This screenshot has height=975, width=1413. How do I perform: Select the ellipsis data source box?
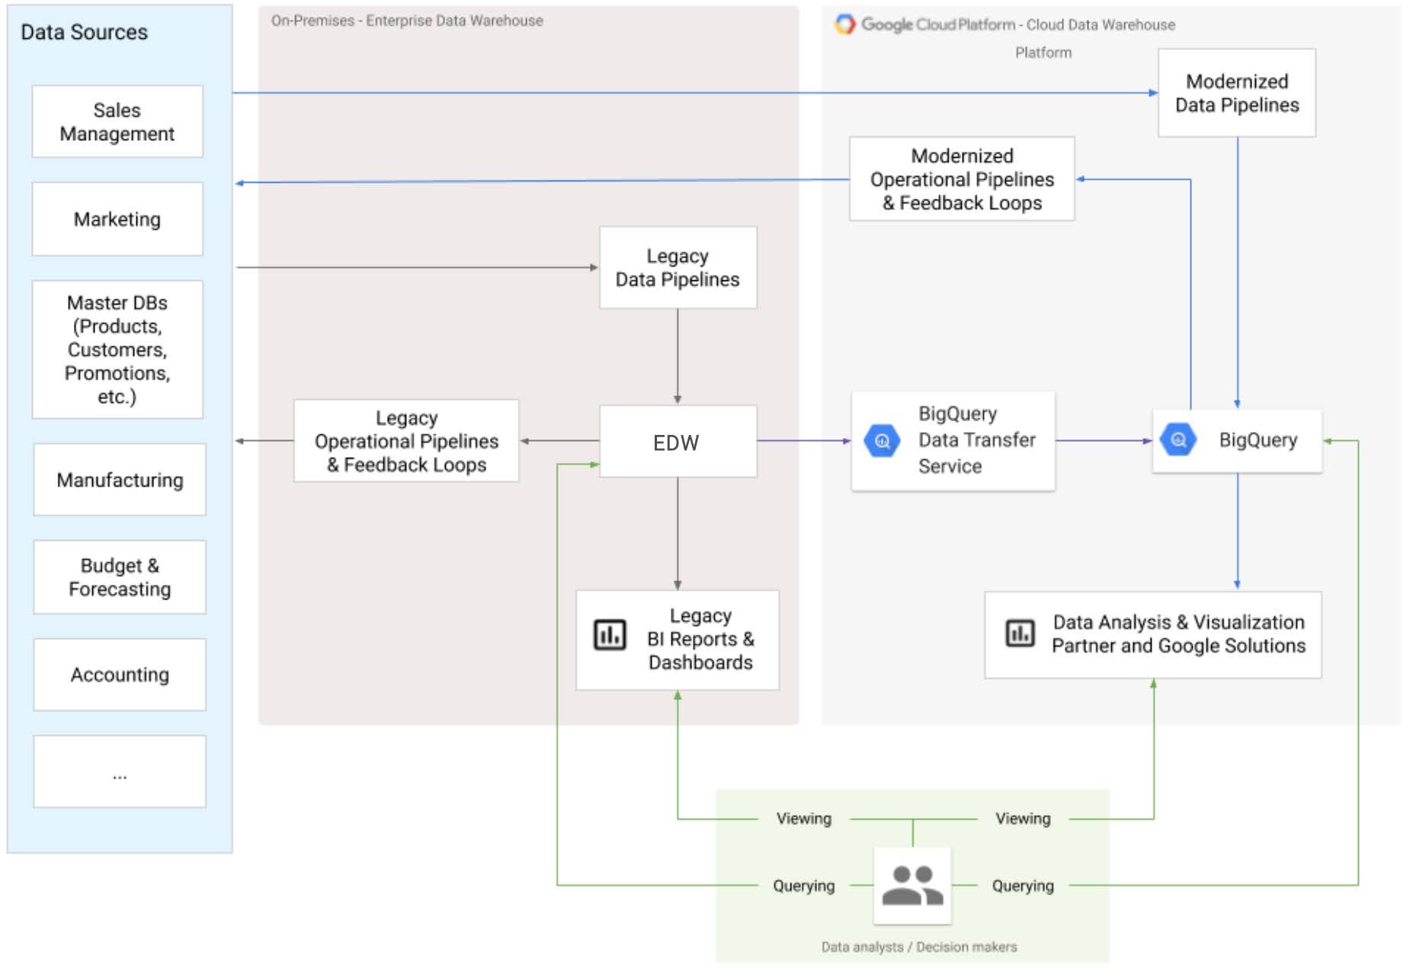120,772
